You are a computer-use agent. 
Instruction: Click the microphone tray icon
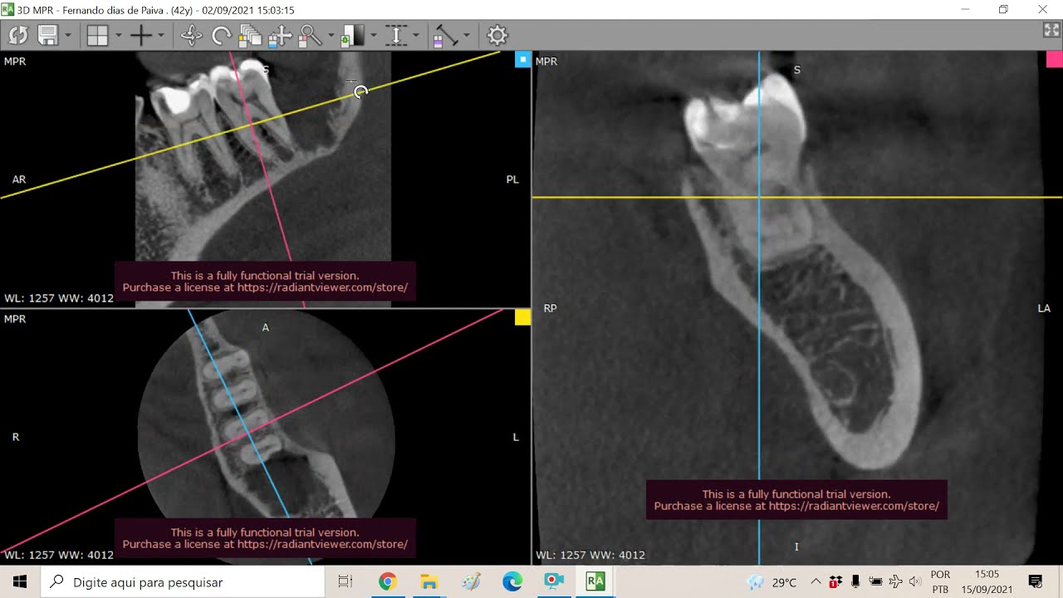point(855,582)
